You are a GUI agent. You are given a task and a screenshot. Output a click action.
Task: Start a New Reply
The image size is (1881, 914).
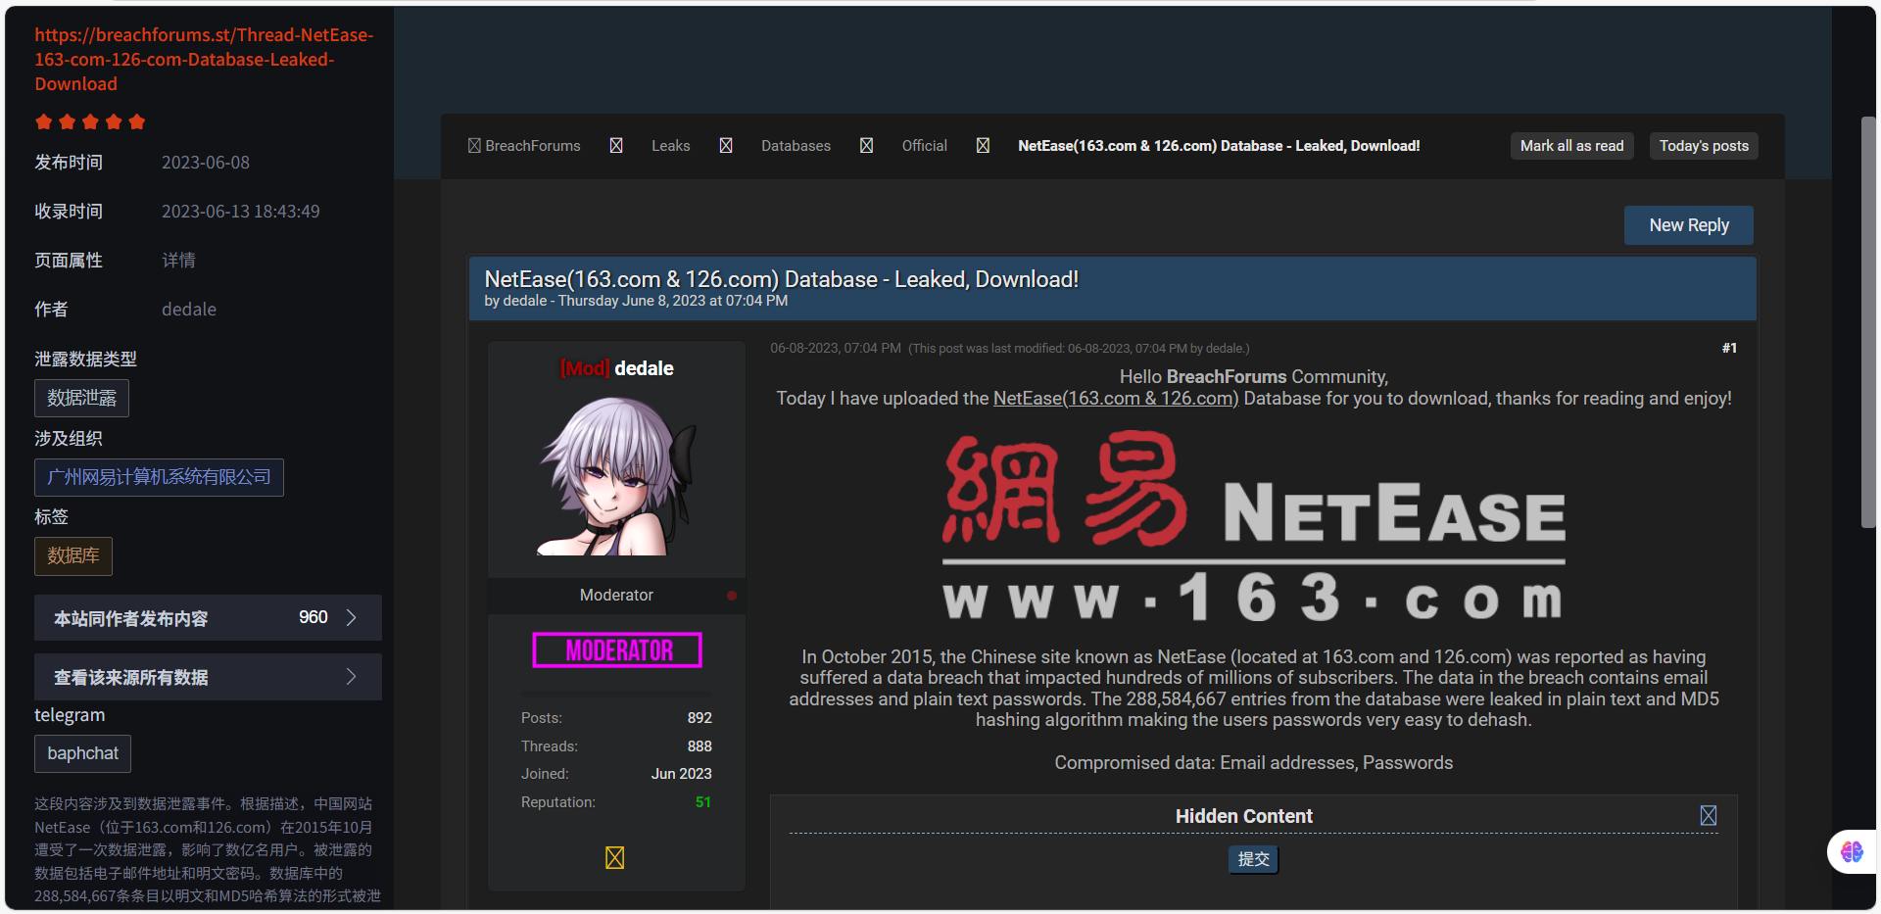1689,225
